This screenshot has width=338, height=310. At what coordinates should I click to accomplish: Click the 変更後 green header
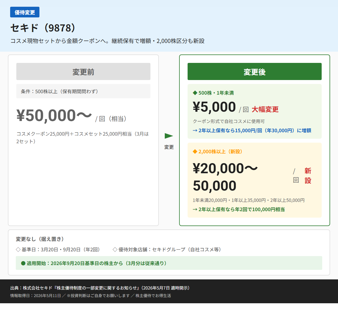point(255,72)
